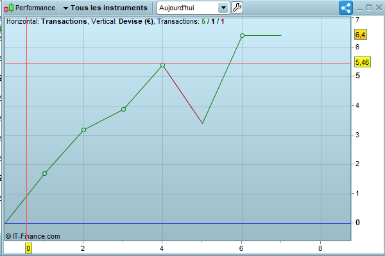Click the candlestick Performance icon
385x256 pixels.
[8, 8]
